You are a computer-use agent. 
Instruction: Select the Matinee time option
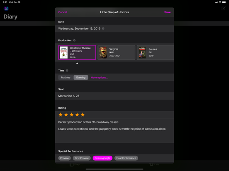pyautogui.click(x=66, y=78)
